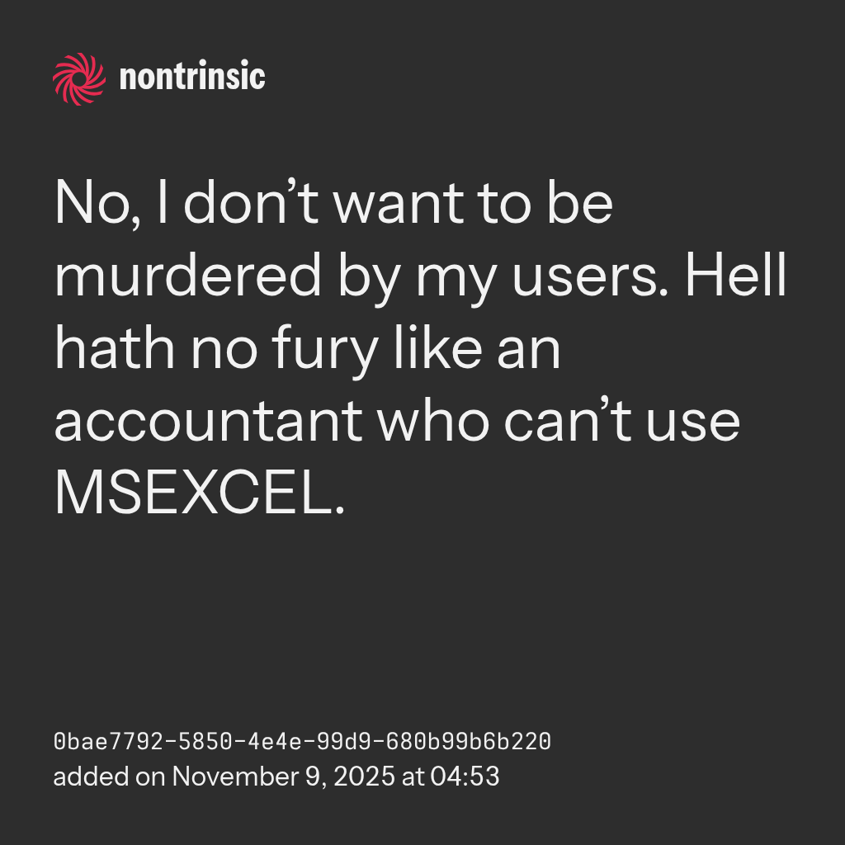Viewport: 845px width, 845px height.
Task: Select the word "murdered" in the quote
Action: 187,276
